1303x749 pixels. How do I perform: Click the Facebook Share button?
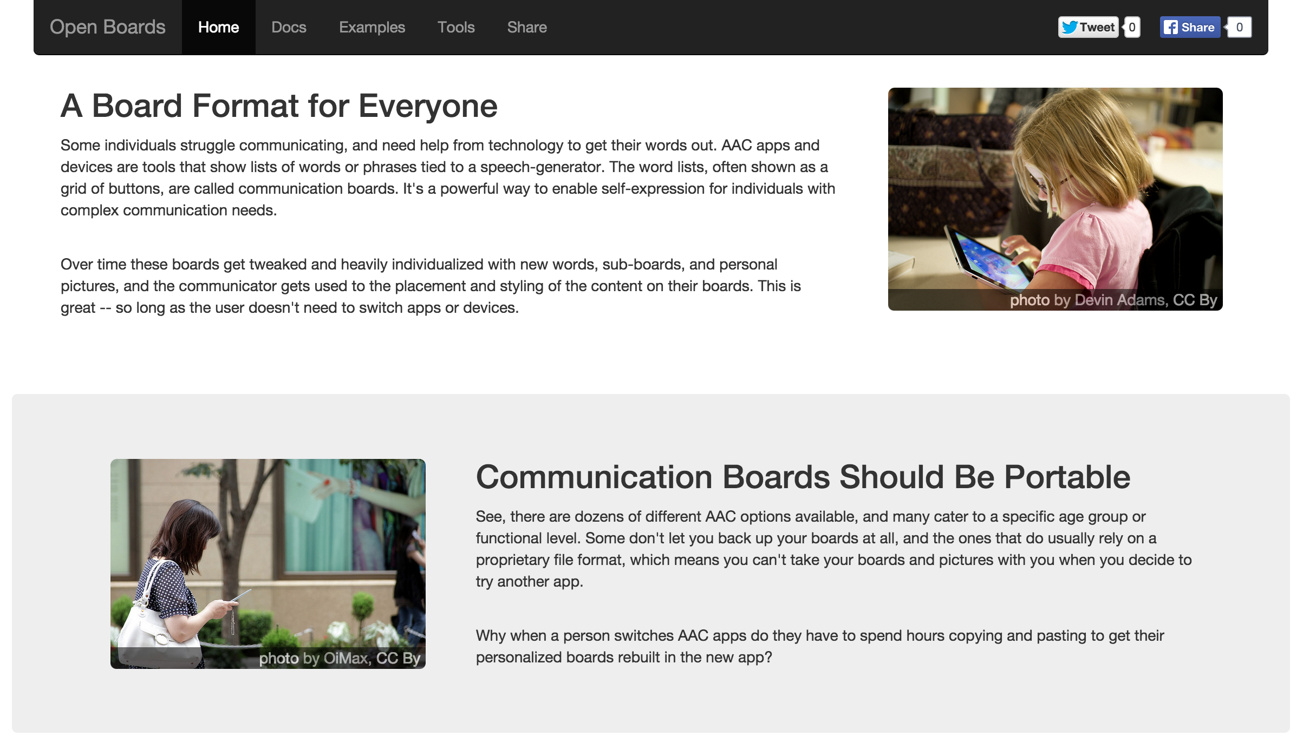[1189, 27]
